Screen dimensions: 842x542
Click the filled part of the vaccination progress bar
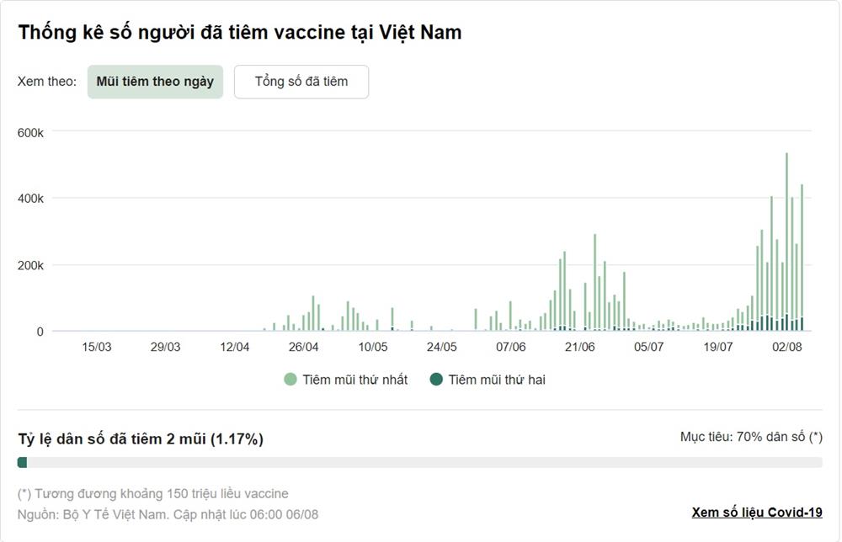pyautogui.click(x=22, y=462)
